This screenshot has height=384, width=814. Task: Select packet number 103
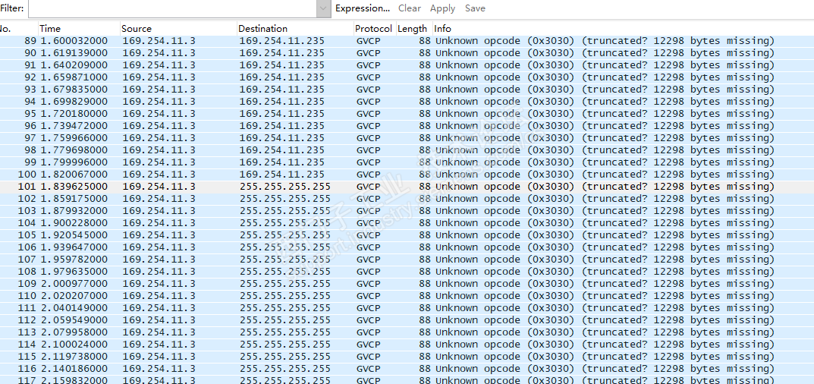tap(407, 210)
